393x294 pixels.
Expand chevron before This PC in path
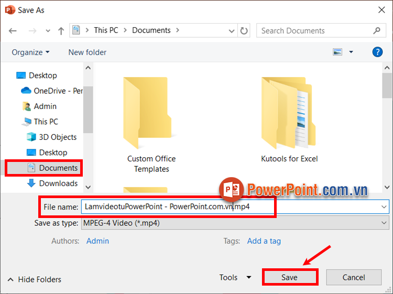(87, 30)
